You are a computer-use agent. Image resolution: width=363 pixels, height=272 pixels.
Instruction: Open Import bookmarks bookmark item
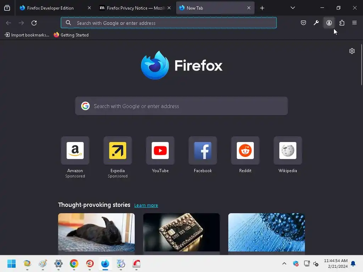coord(27,35)
